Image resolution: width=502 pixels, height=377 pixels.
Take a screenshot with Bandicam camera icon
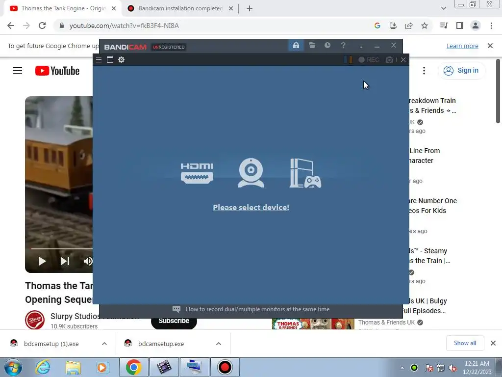point(389,59)
